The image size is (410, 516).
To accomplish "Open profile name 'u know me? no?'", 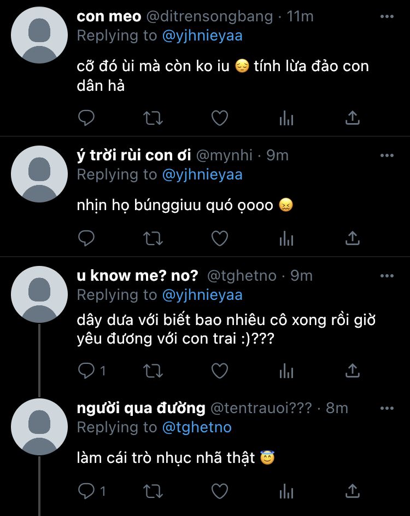I will coord(137,275).
